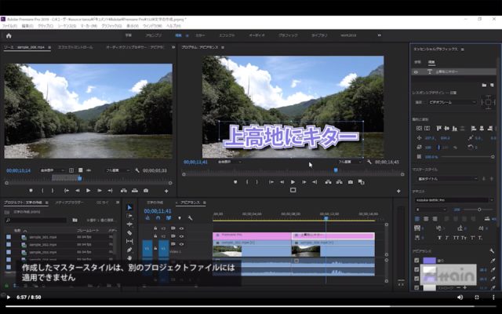Open Program Monitor button editor plus
The image size is (502, 314).
tap(398, 191)
